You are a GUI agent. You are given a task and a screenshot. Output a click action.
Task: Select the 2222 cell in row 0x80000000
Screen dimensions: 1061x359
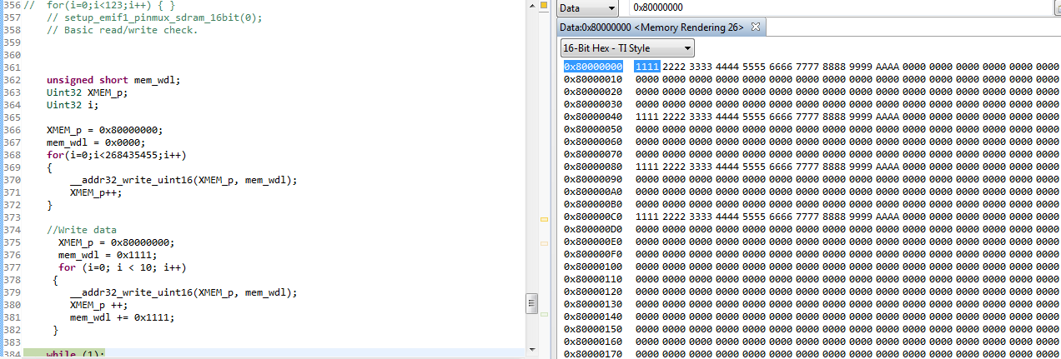674,67
